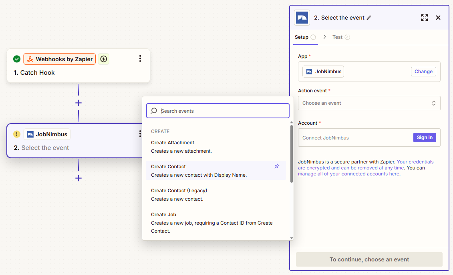Screen dimensions: 453x275
Task: Click the event list scrollbar thumb
Action: (292, 154)
